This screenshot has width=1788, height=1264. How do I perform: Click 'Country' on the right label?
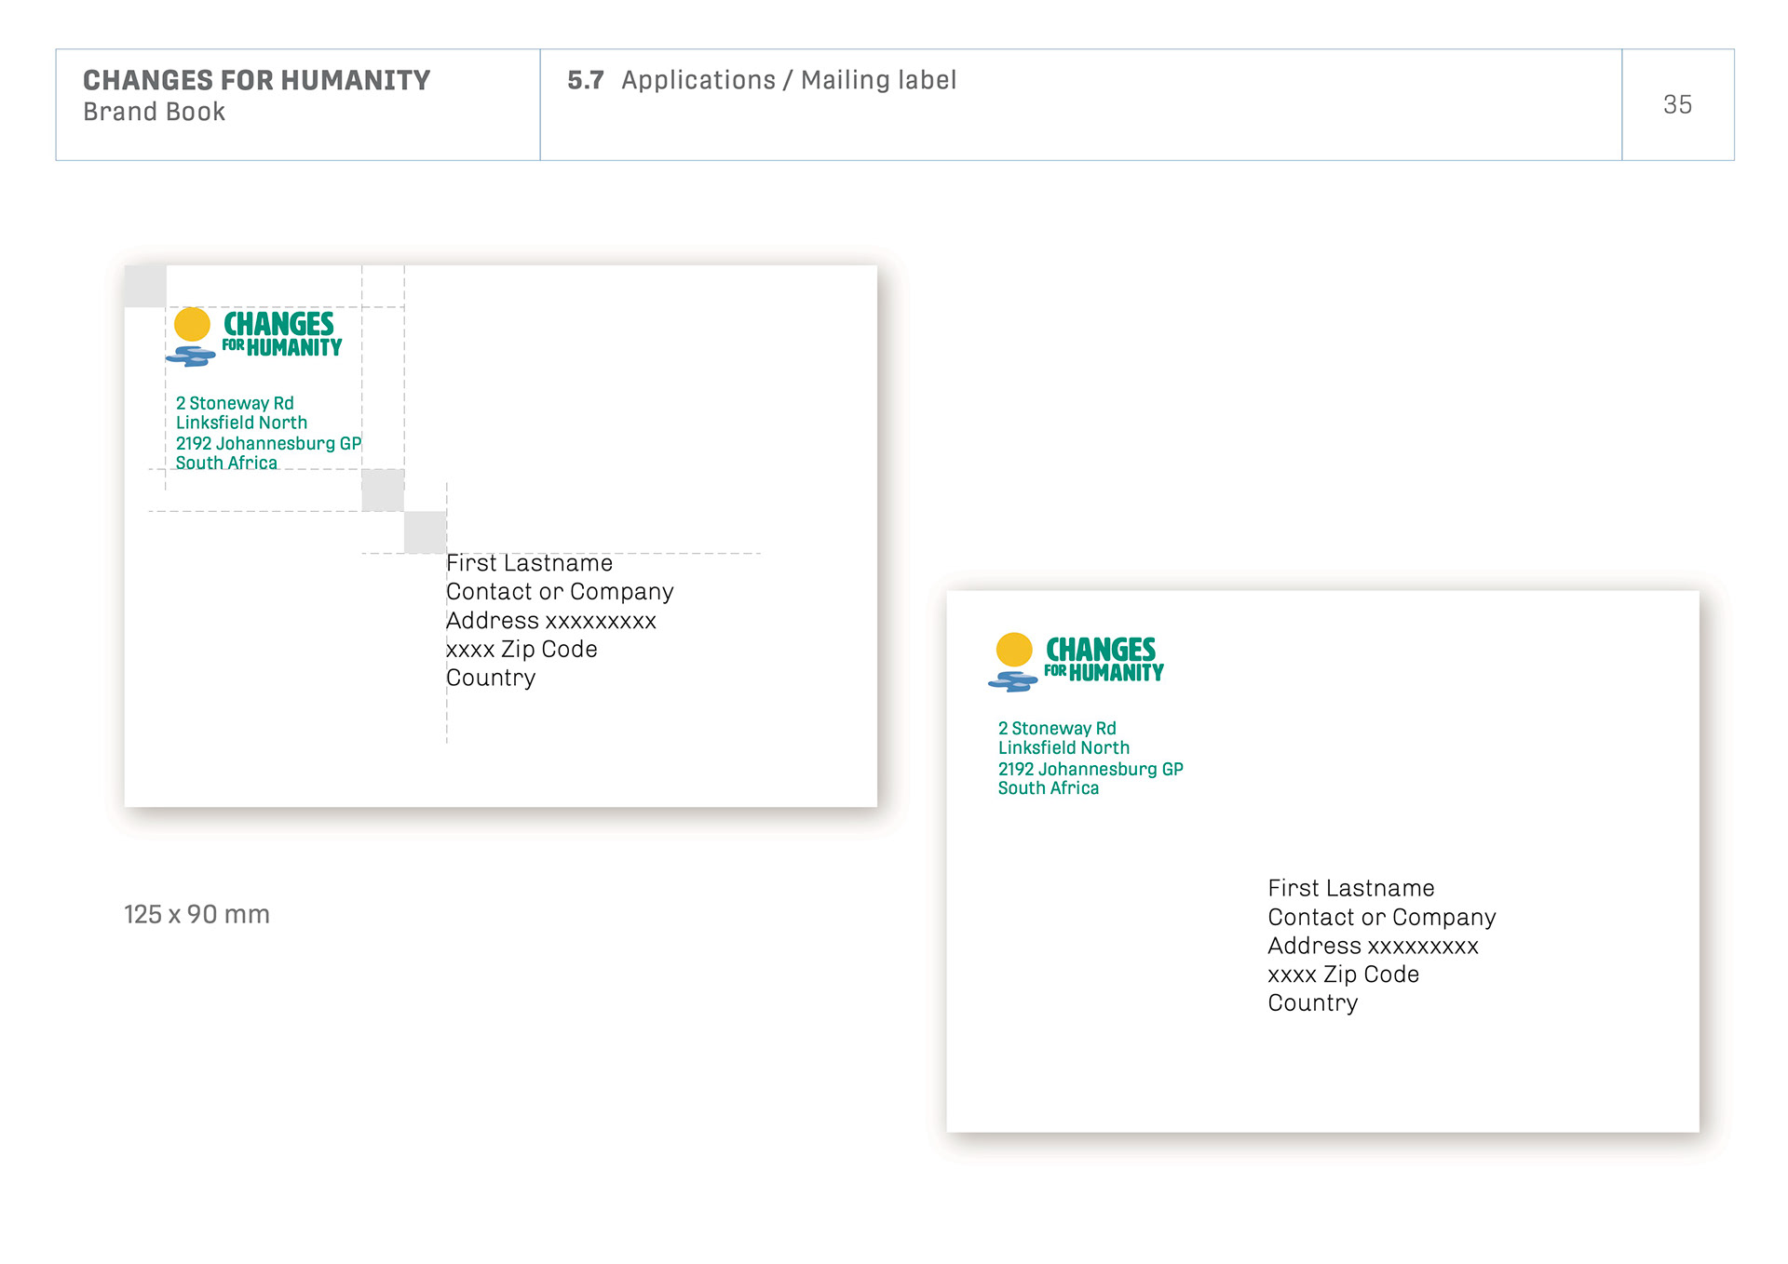point(1312,1003)
